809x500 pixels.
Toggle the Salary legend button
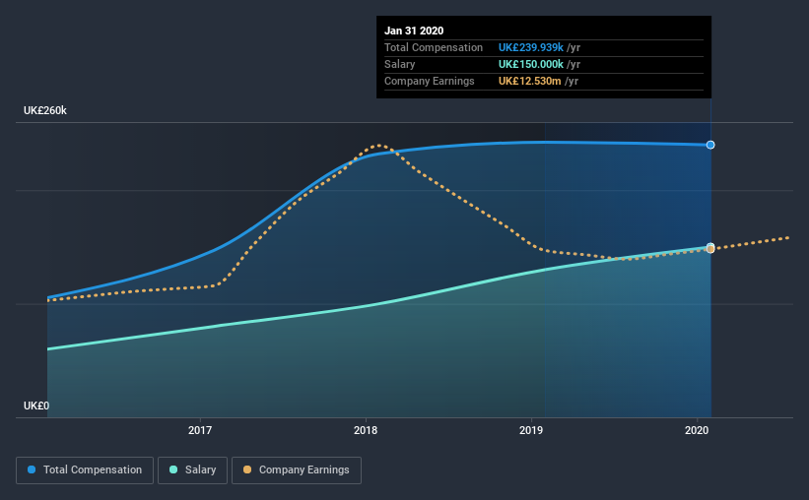click(x=192, y=470)
